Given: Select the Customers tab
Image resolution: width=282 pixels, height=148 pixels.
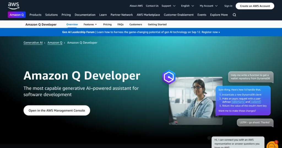Looking at the screenshot, I should (x=135, y=24).
